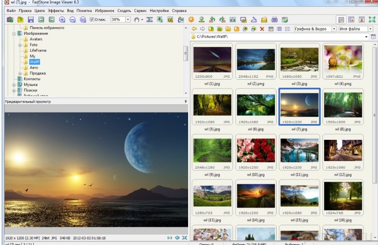Open the Resize/Resample image tool
Viewport: 378px width, 245px height.
point(160,19)
